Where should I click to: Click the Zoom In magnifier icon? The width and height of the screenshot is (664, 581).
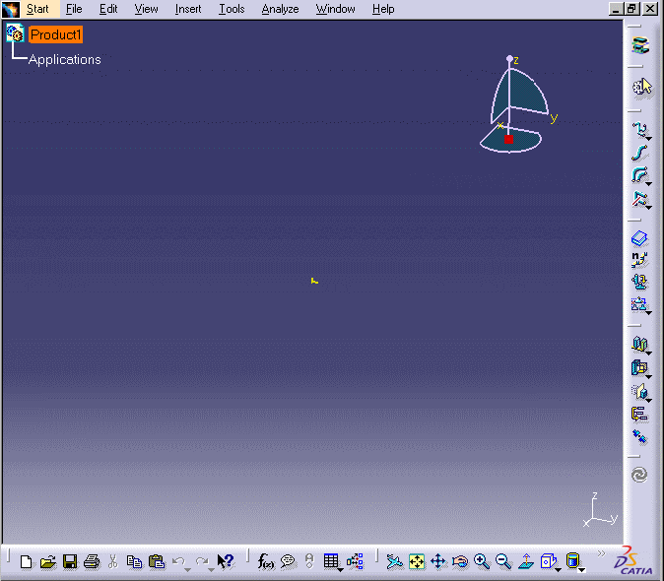tap(482, 561)
